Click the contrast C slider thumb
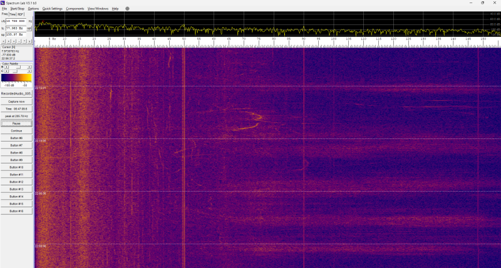The image size is (501, 268). click(x=15, y=71)
